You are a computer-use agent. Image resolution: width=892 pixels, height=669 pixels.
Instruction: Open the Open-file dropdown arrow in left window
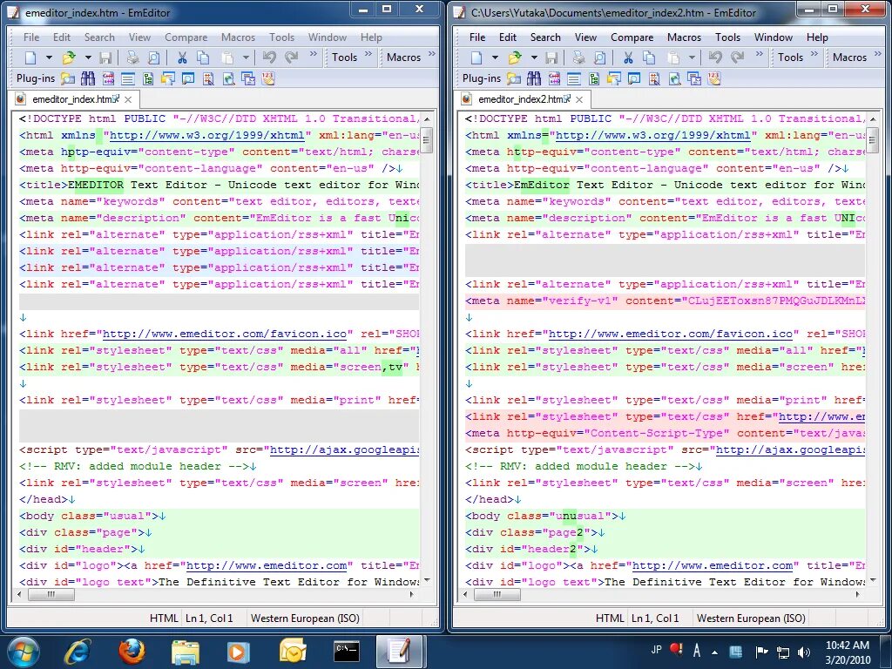[88, 57]
